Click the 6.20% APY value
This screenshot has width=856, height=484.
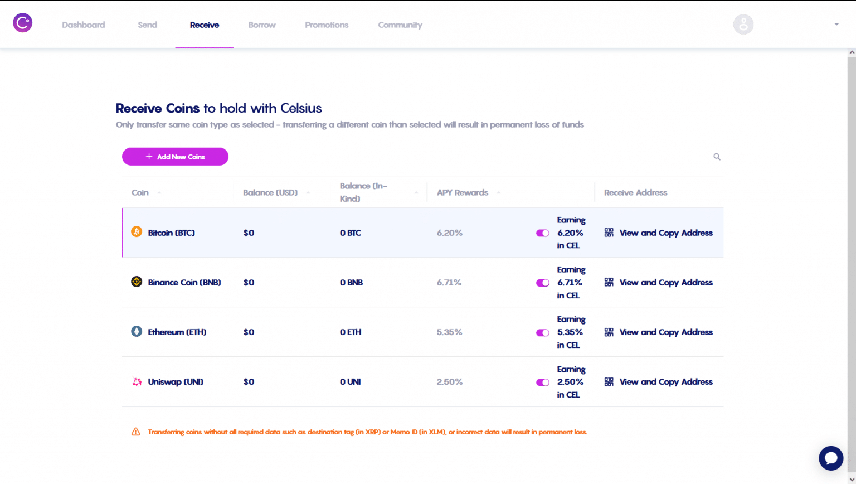point(450,233)
